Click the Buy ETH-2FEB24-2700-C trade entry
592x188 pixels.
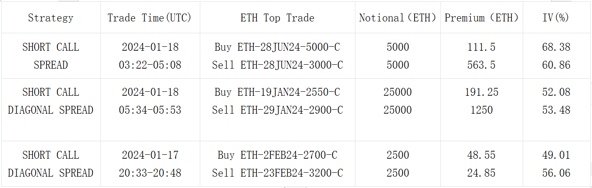click(x=277, y=155)
